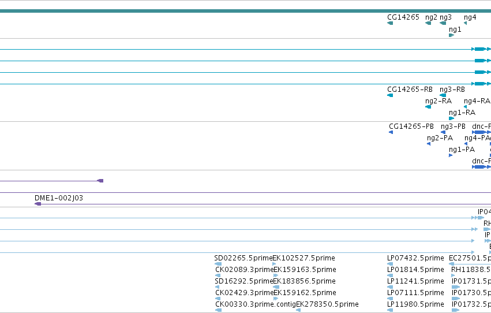Image resolution: width=491 pixels, height=313 pixels.
Task: Select the EC27501 EST label
Action: 470,258
